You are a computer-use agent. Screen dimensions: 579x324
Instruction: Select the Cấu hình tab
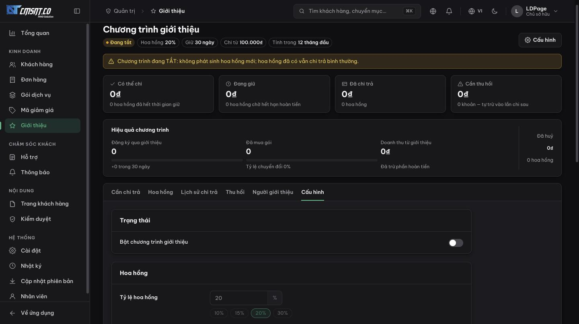click(x=312, y=192)
